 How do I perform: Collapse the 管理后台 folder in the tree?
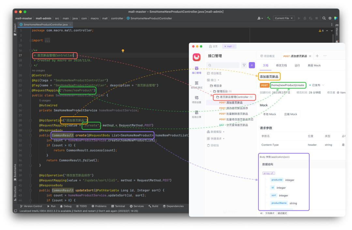tap(211, 91)
